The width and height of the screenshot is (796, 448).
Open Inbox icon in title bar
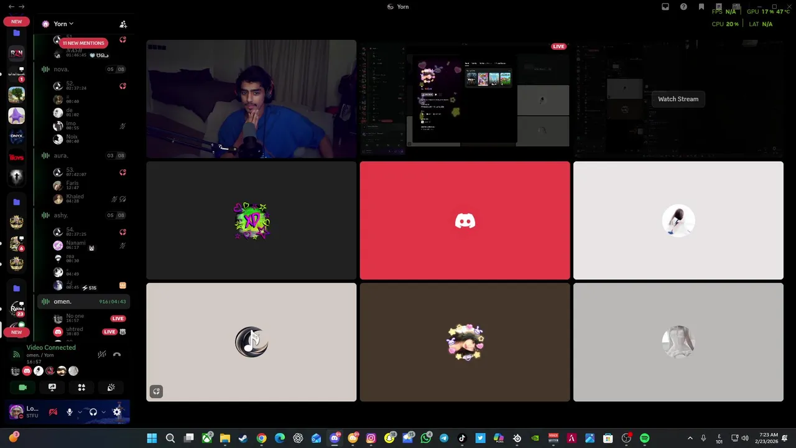pyautogui.click(x=665, y=7)
